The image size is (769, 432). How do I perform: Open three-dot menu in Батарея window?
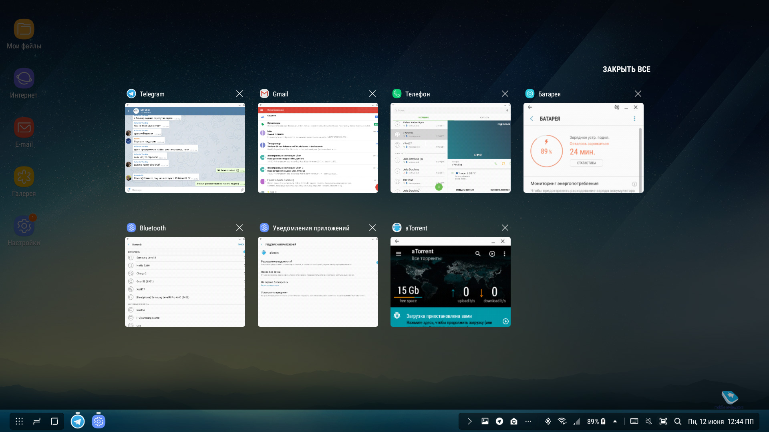click(634, 119)
